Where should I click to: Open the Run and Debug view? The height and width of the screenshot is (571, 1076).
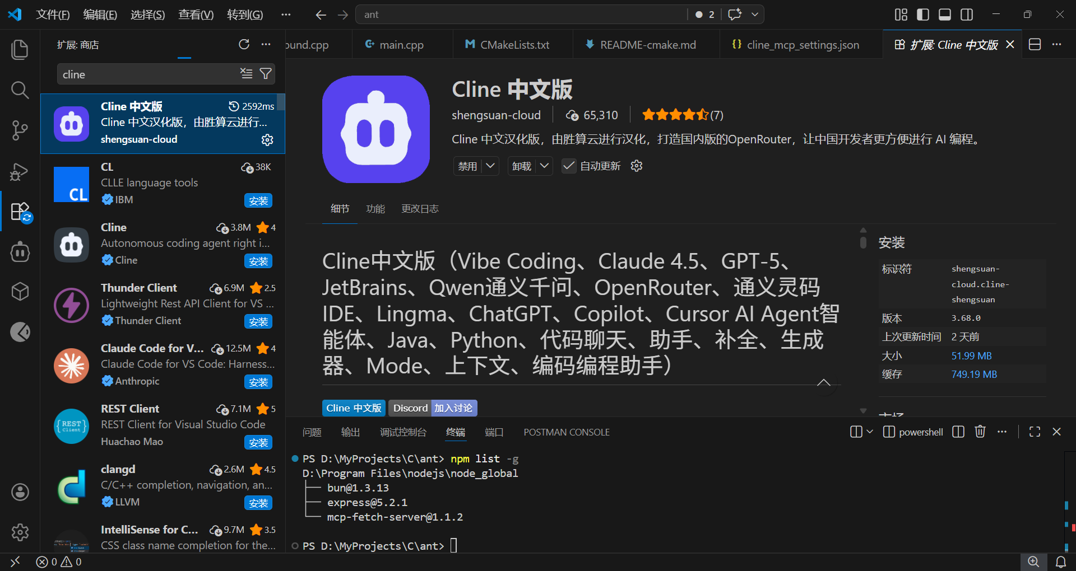(20, 171)
